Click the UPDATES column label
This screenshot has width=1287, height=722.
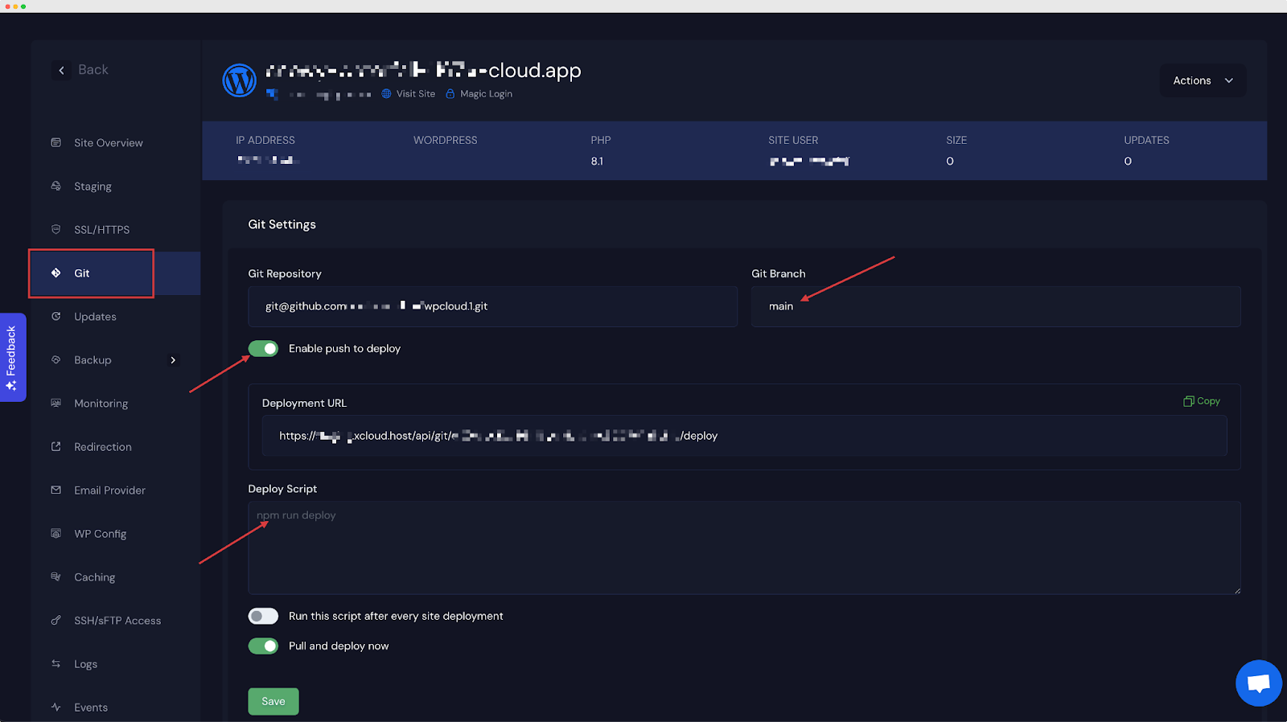pos(1146,140)
